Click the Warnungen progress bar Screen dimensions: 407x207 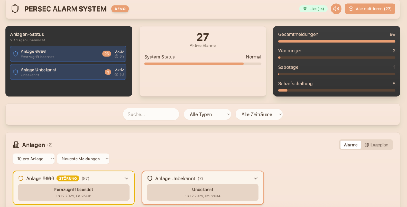[x=337, y=58]
